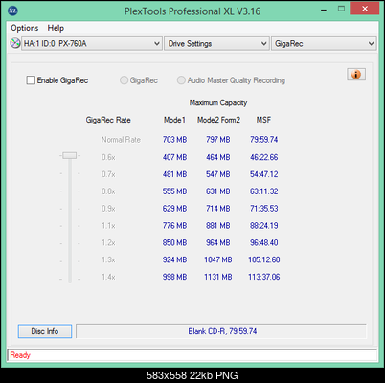Click the 629 MB Mode1 value
The width and height of the screenshot is (385, 383).
(x=174, y=209)
